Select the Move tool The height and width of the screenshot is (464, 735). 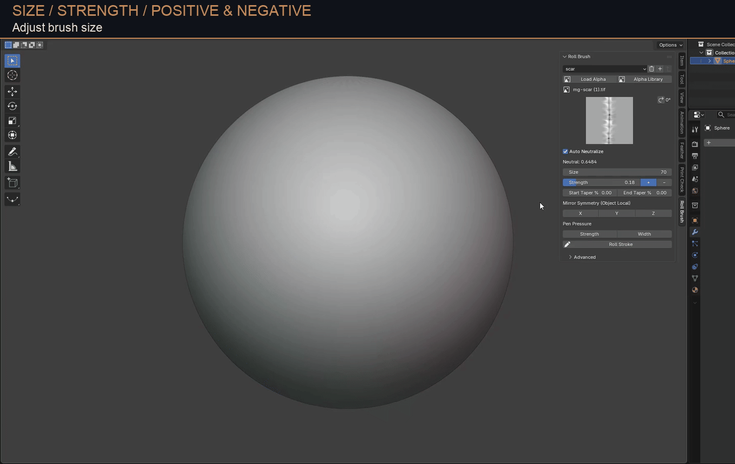[x=12, y=92]
